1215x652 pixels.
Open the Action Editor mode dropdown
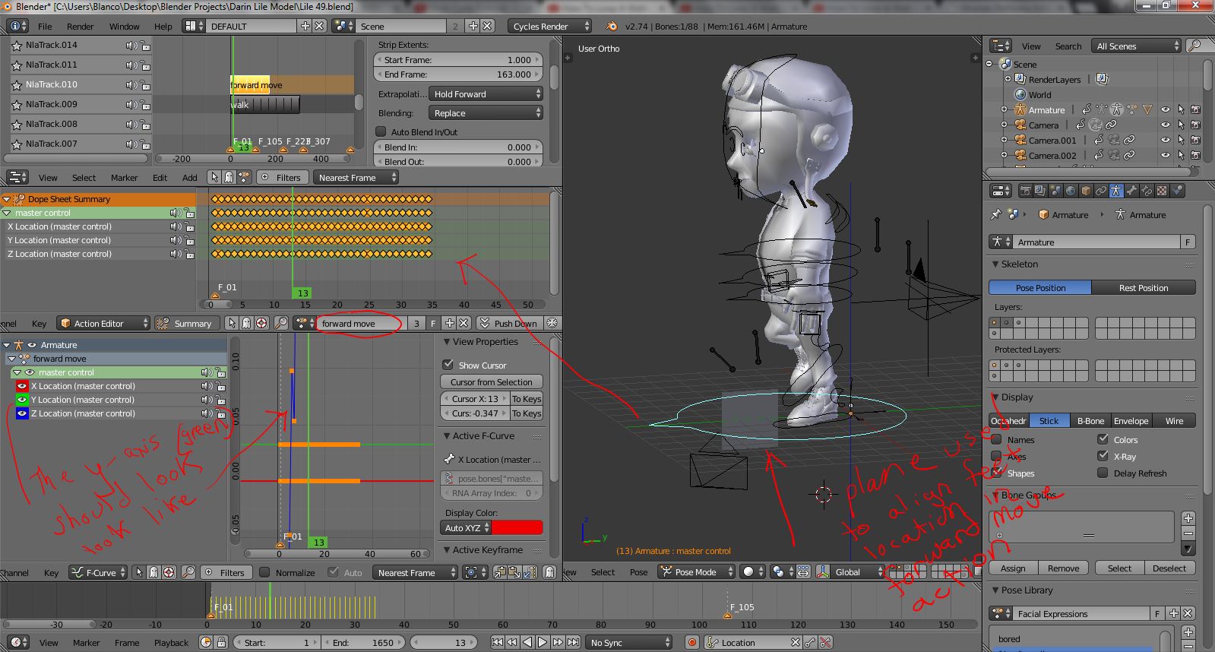pyautogui.click(x=104, y=324)
